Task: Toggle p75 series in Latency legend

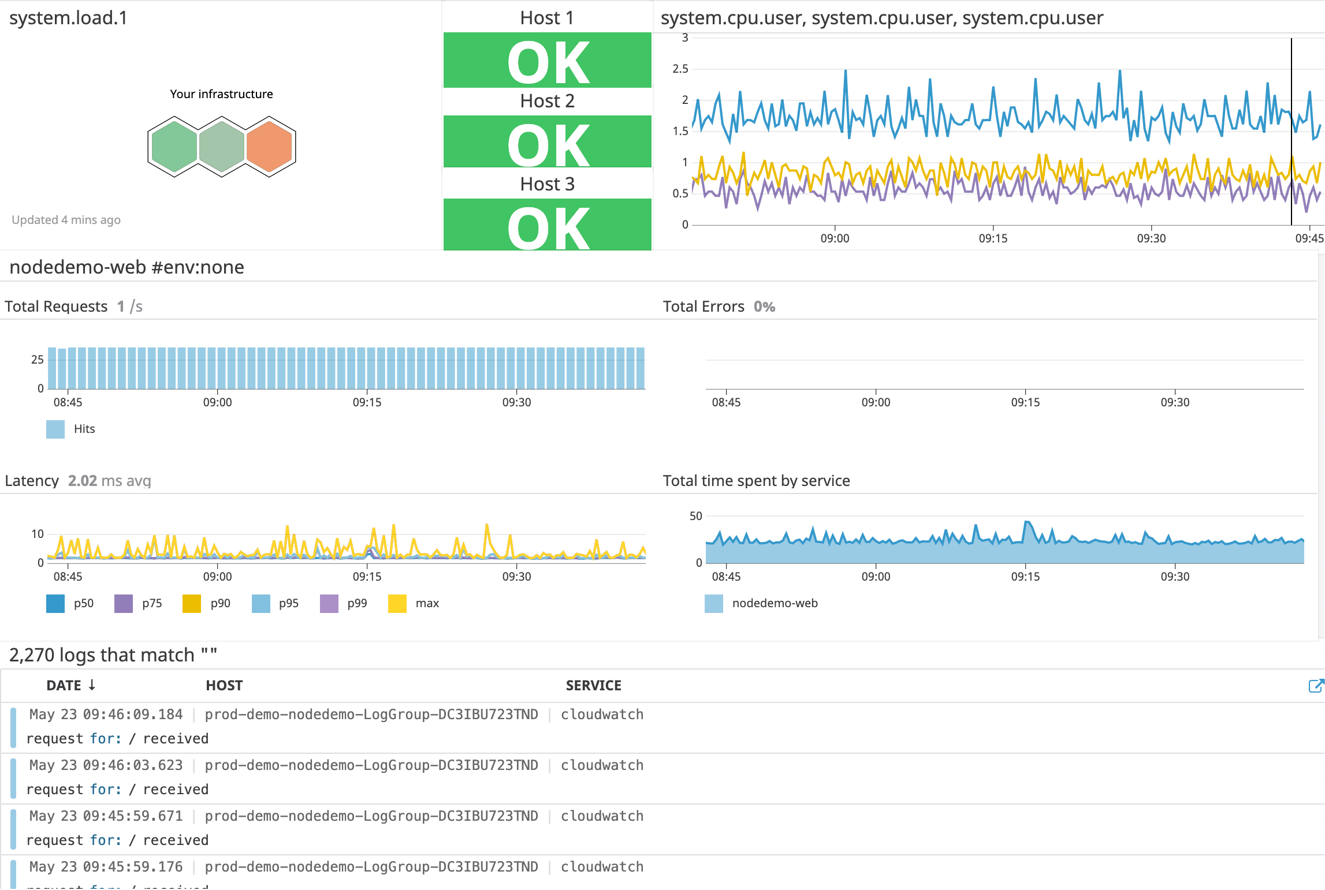Action: pos(124,604)
